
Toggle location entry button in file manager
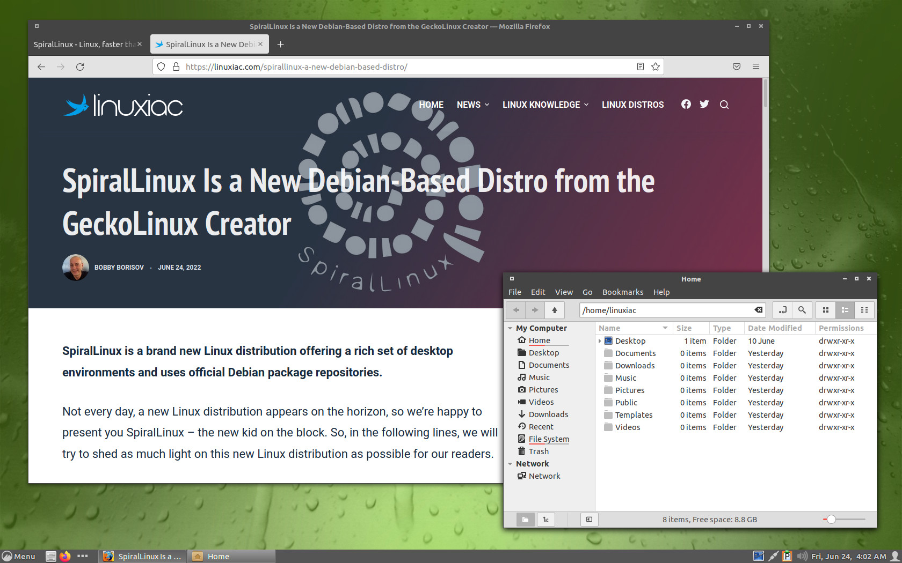tap(783, 310)
